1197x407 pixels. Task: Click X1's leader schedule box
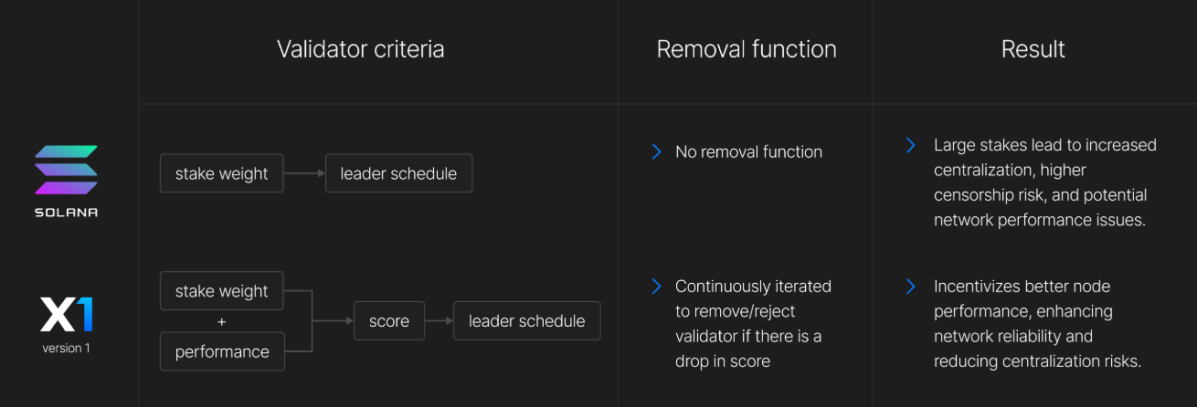click(x=526, y=321)
